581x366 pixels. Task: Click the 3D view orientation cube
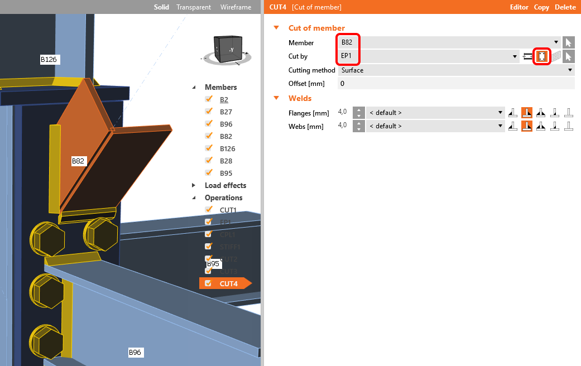pyautogui.click(x=228, y=49)
